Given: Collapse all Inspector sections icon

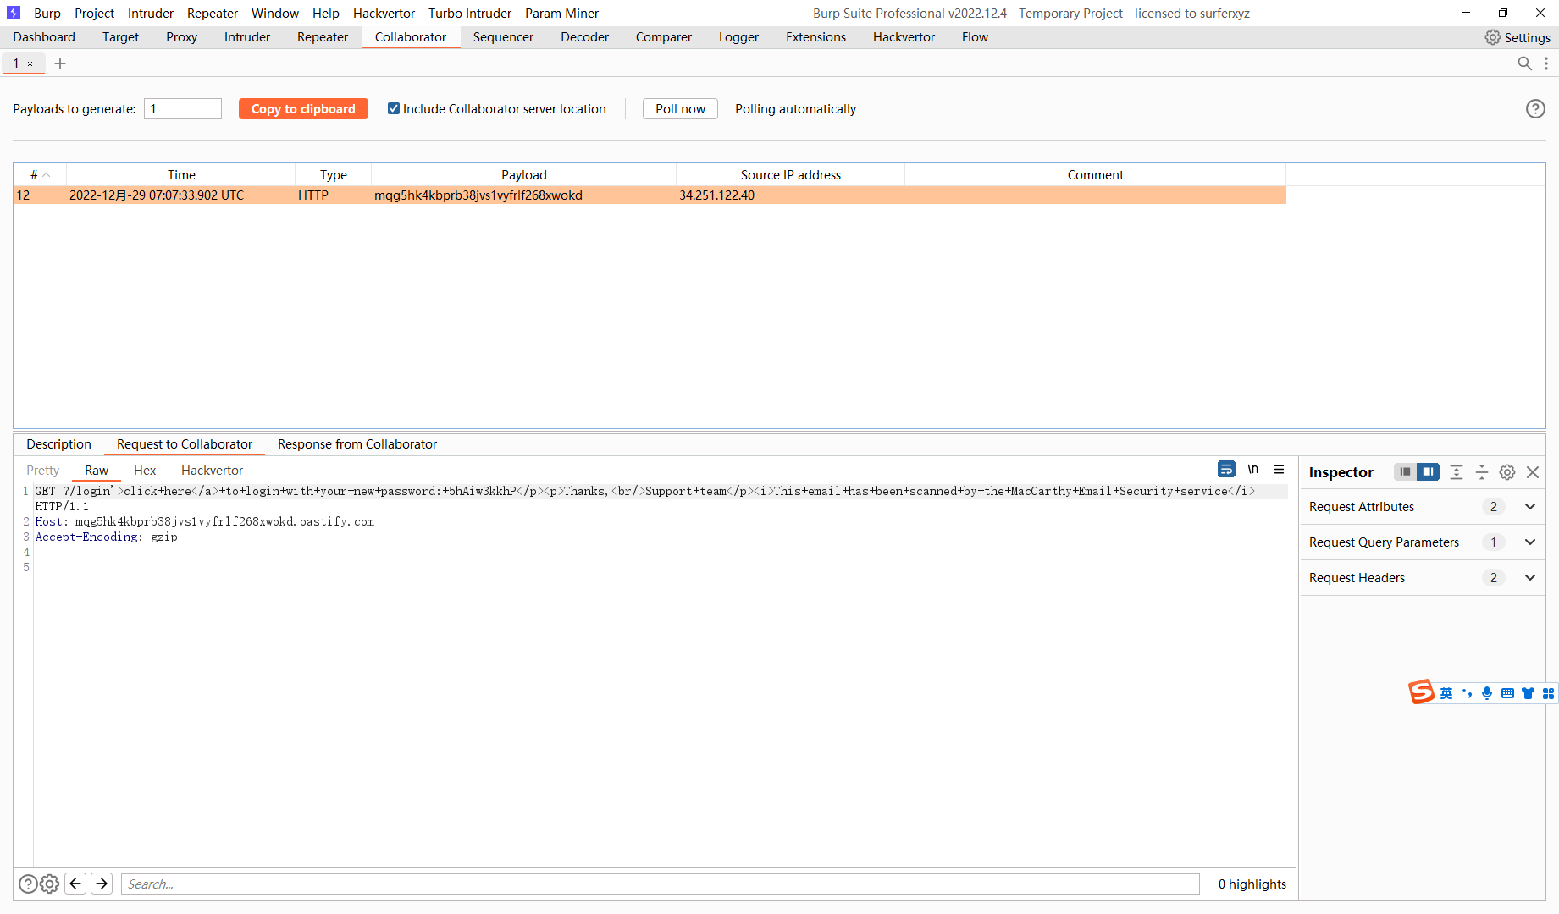Looking at the screenshot, I should [1481, 472].
